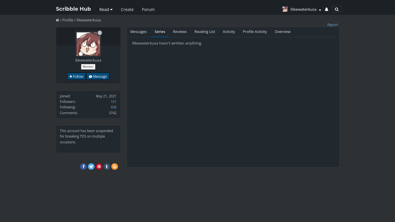The width and height of the screenshot is (395, 222).
Task: Expand the Read dropdown menu
Action: [x=106, y=9]
